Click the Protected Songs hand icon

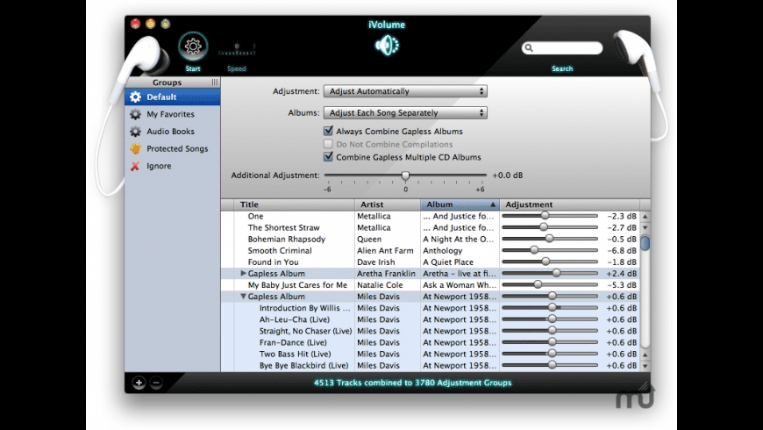tap(135, 148)
